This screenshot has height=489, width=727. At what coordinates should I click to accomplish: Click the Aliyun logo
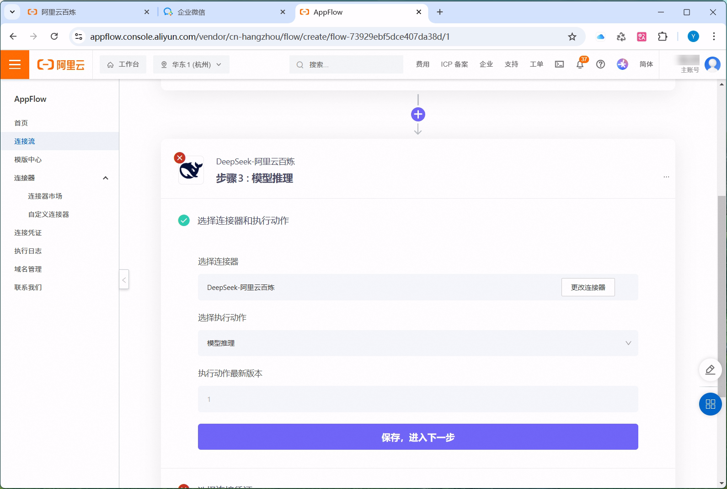pyautogui.click(x=61, y=65)
